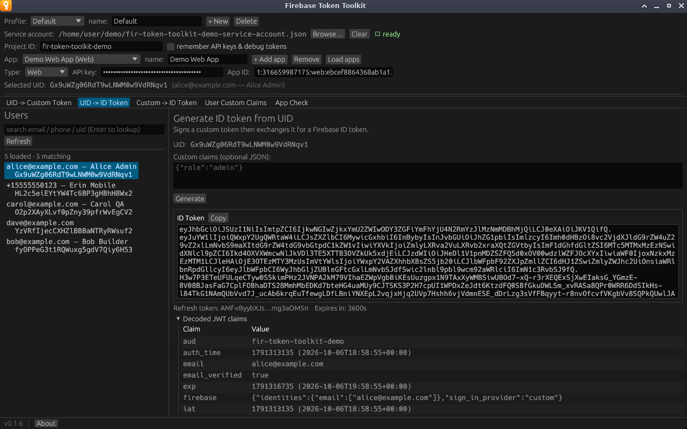
Task: Select the UID -> ID Token tab
Action: [x=104, y=103]
